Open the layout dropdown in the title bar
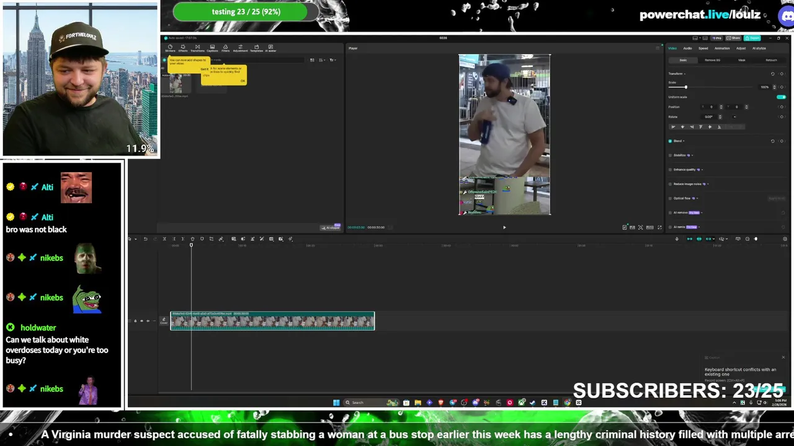794x446 pixels. [x=697, y=38]
